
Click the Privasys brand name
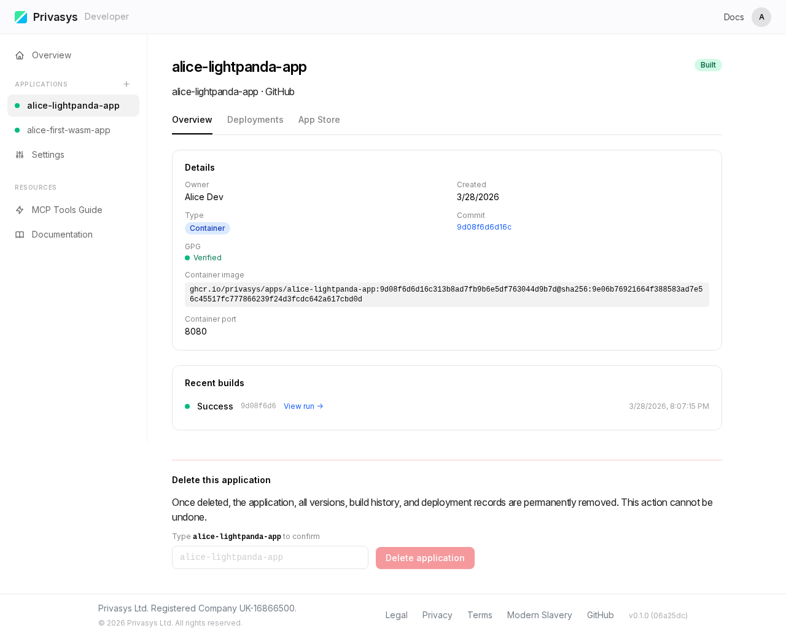coord(55,17)
